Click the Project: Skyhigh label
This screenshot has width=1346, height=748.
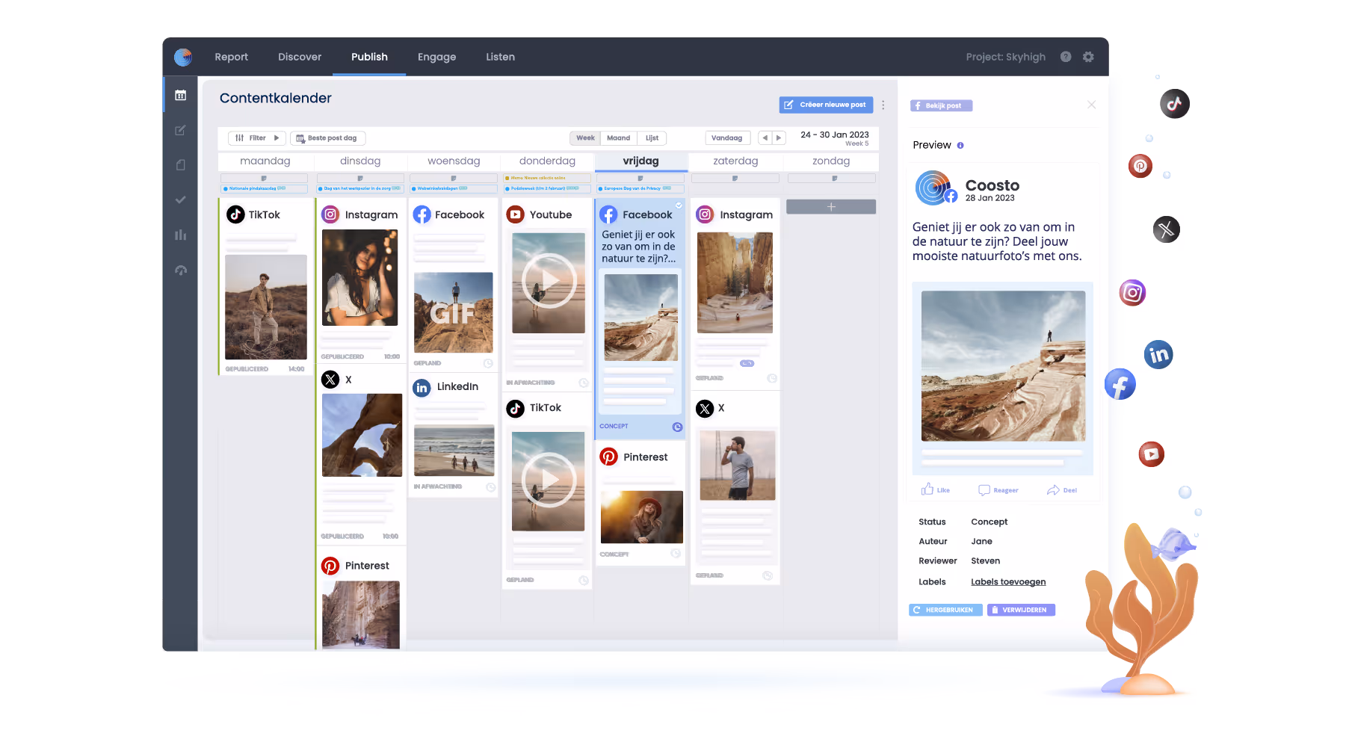click(1005, 57)
